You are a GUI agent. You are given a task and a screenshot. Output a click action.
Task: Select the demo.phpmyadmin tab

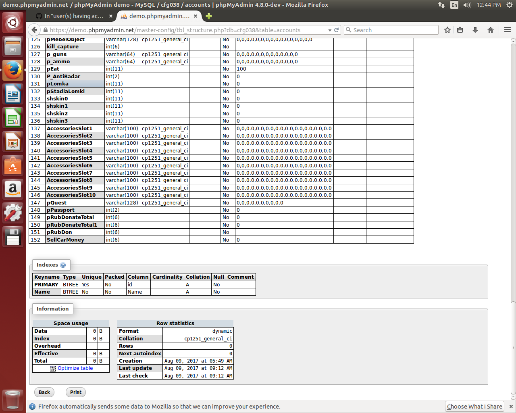(159, 16)
